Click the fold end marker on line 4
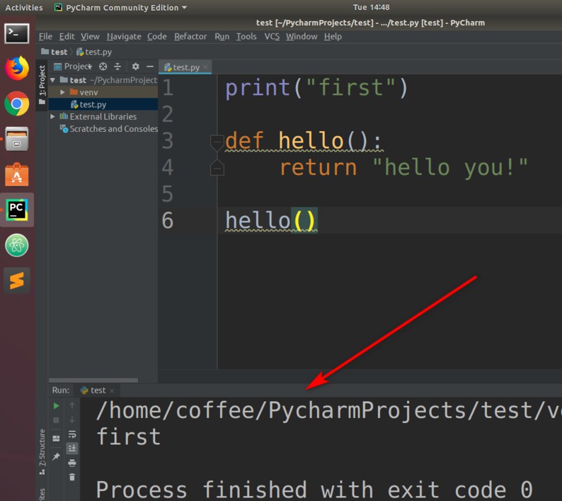Screen dimensions: 562x501 [217, 168]
